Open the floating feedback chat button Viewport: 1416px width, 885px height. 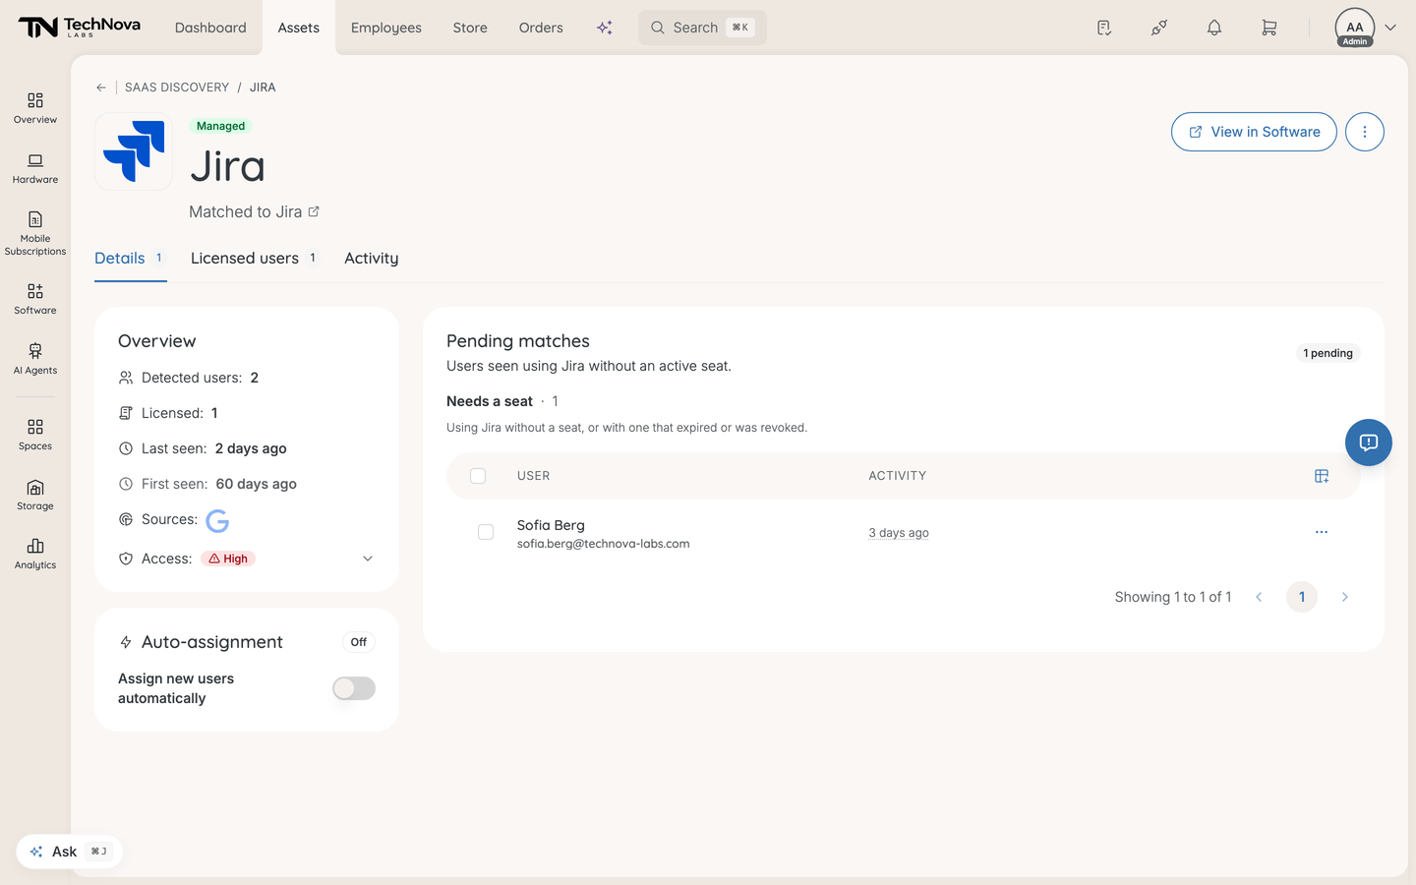click(x=1369, y=442)
